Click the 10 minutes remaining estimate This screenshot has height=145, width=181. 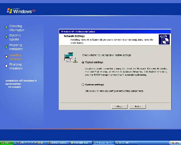tap(15, 87)
